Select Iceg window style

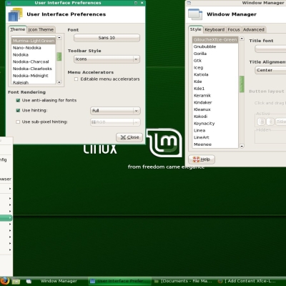tap(215, 67)
